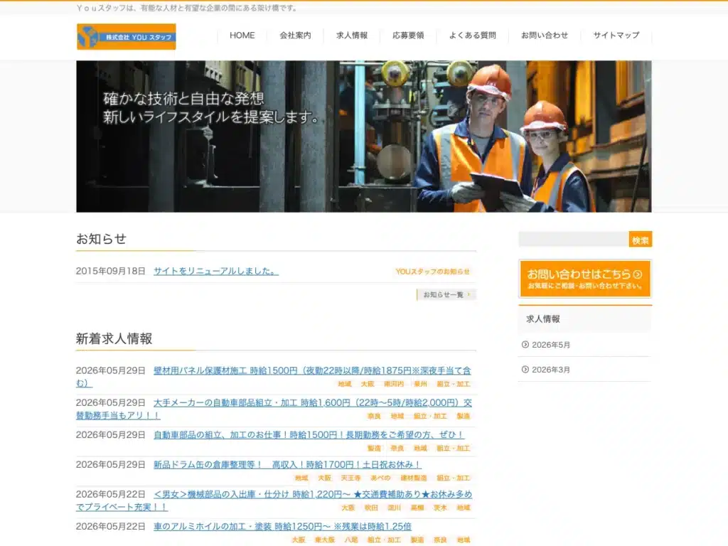Viewport: 728px width, 546px height.
Task: Open the 自動車部品の組立、加工のお仕事 job listing
Action: click(309, 435)
